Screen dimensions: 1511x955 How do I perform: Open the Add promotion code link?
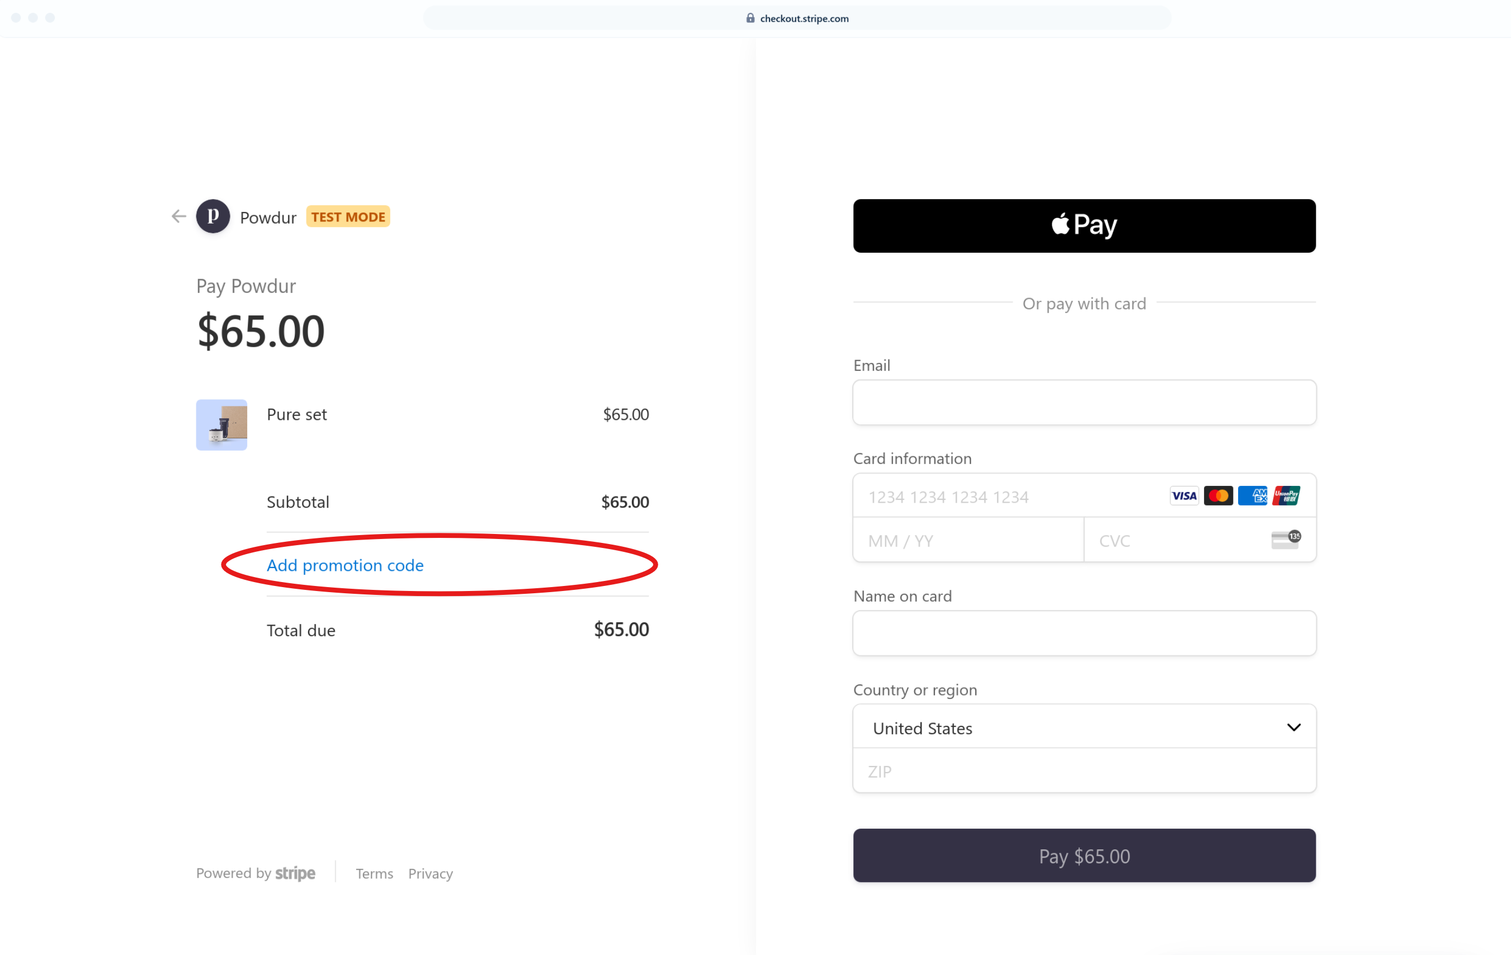[345, 565]
